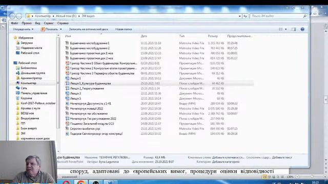Open the address bar history dropdown arrow
This screenshot has width=328, height=184.
240,16
